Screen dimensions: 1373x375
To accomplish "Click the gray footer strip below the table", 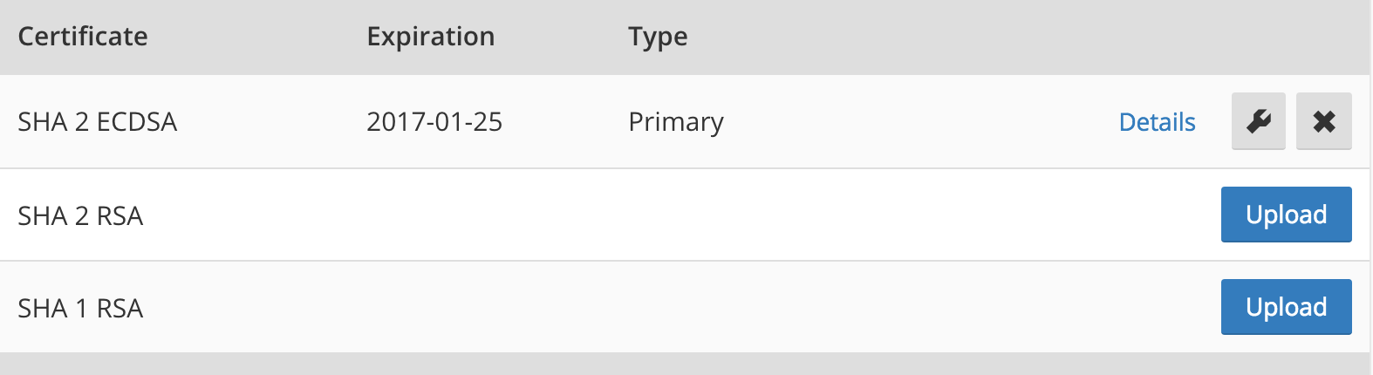I will [x=686, y=365].
